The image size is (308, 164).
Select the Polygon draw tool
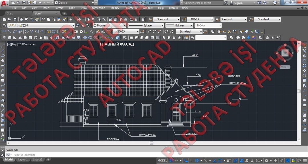click(3, 60)
